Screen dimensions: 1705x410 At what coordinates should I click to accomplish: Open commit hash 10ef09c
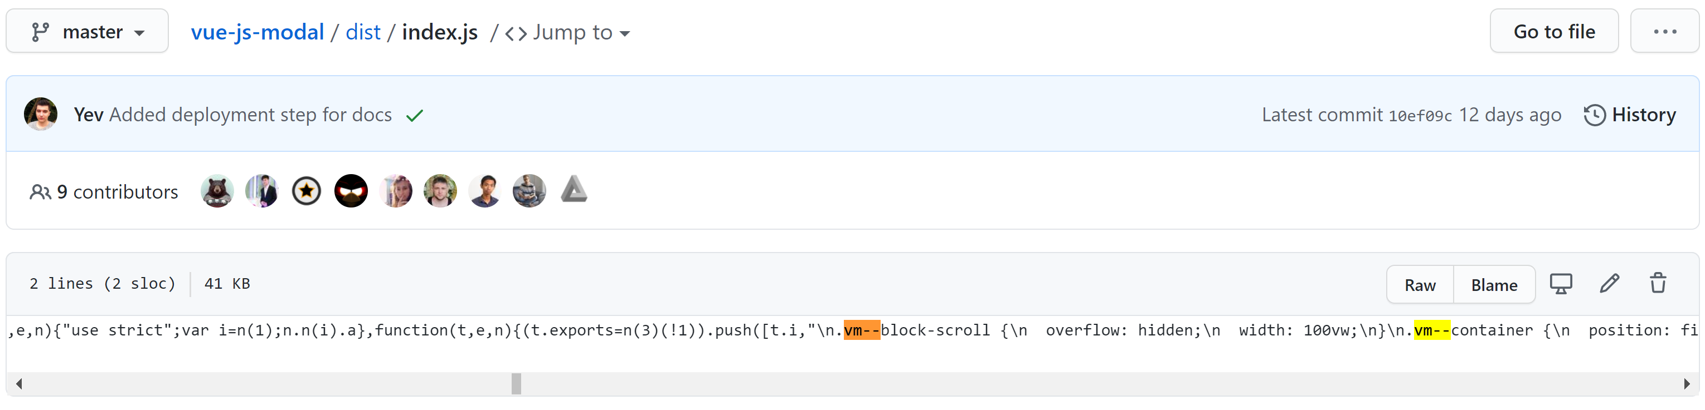pos(1420,116)
